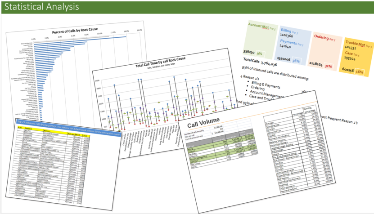Click the Ordering bullet item

[257, 88]
